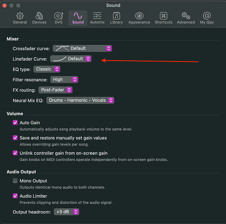Click the crossfader curve shape thumbnail
The width and height of the screenshot is (226, 224).
[62, 48]
